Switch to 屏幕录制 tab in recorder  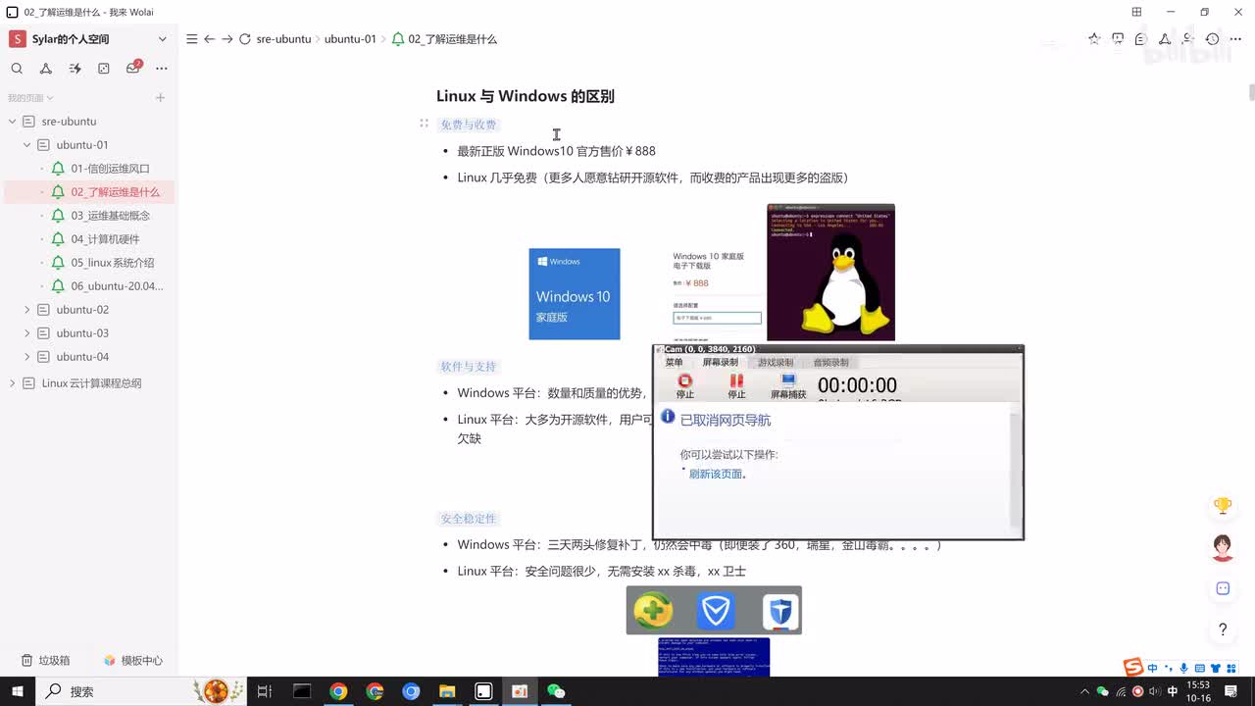click(x=721, y=363)
